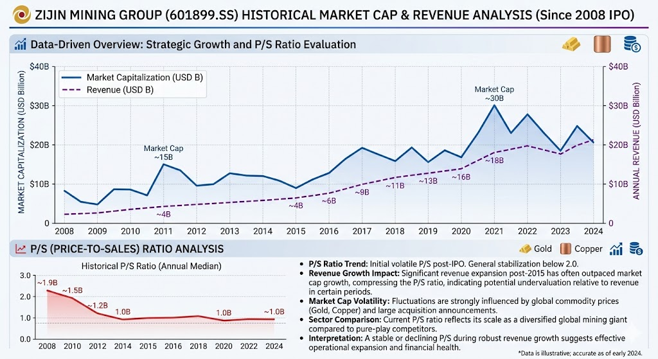Click 2012 on the P/S chart x-axis
The image size is (658, 359).
98,346
